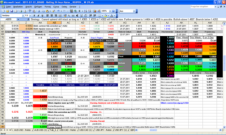Select column AH header

[139, 23]
